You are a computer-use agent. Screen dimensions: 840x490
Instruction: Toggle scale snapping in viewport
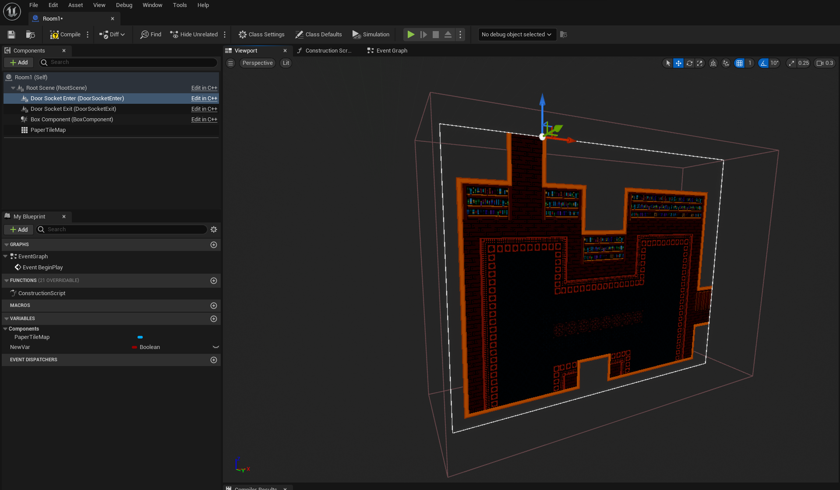pos(791,63)
